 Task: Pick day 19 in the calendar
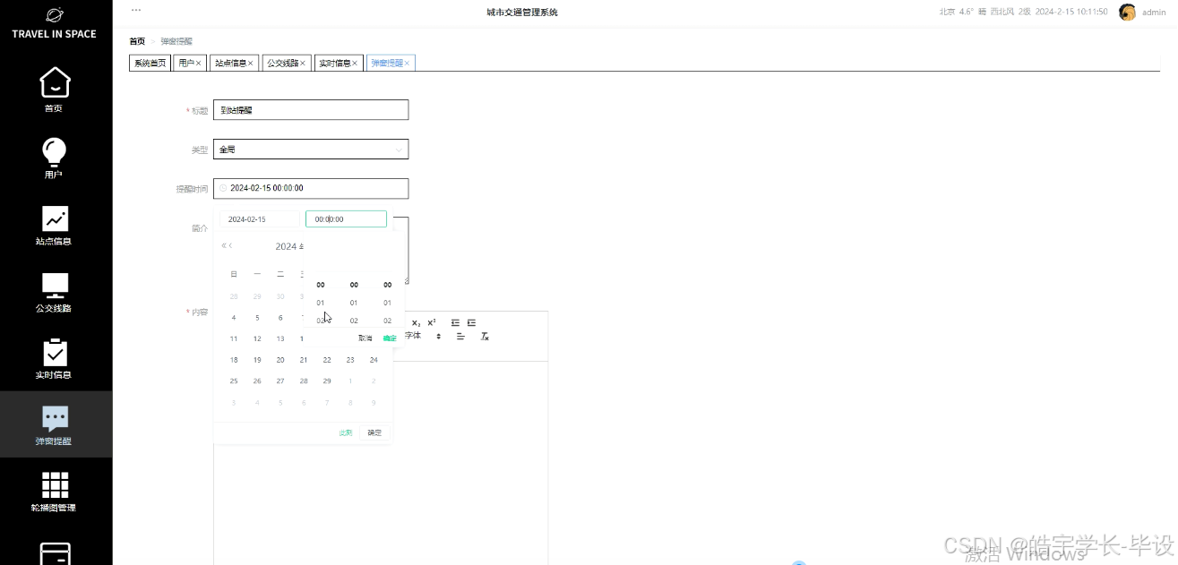tap(257, 360)
